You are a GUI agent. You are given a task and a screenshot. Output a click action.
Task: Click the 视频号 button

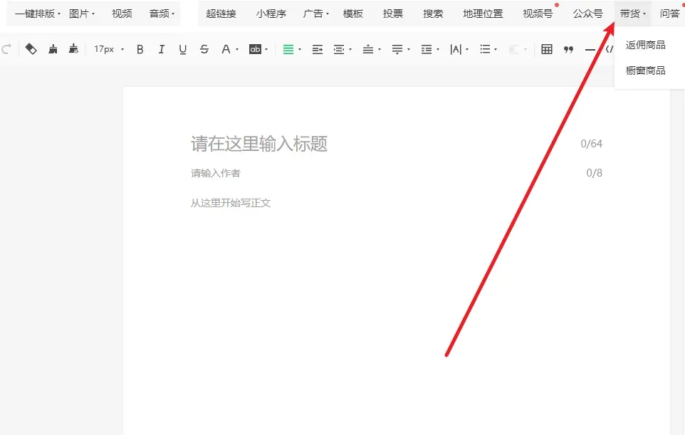pyautogui.click(x=538, y=14)
